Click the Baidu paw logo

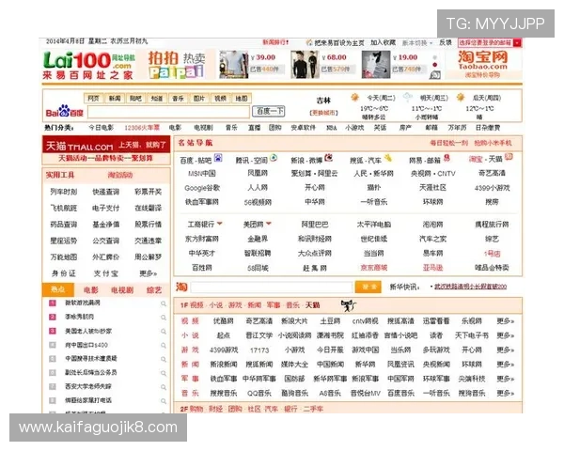(x=64, y=111)
